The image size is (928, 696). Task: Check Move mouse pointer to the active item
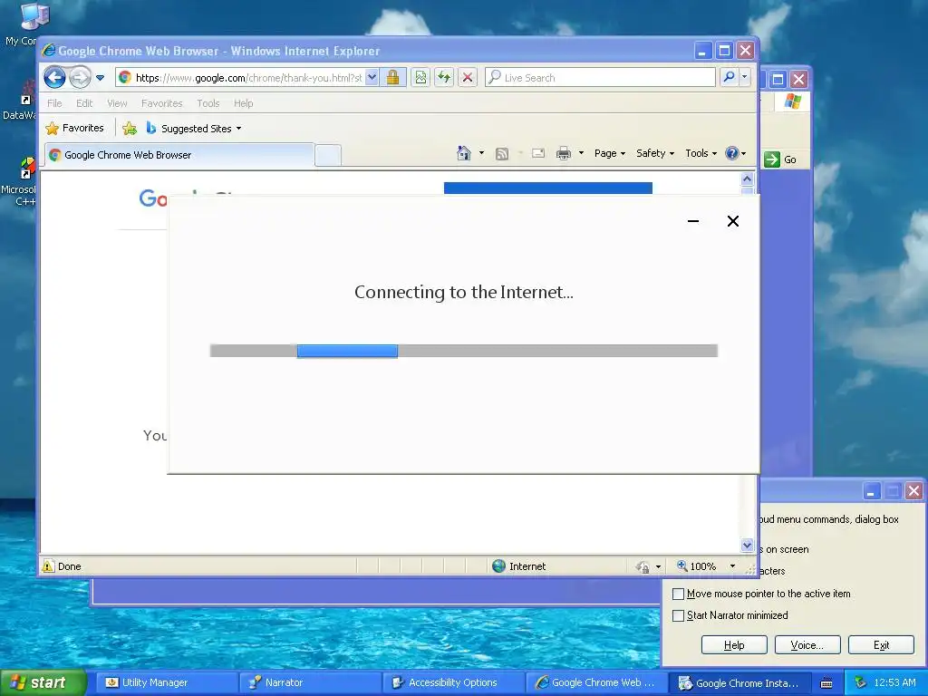(679, 594)
